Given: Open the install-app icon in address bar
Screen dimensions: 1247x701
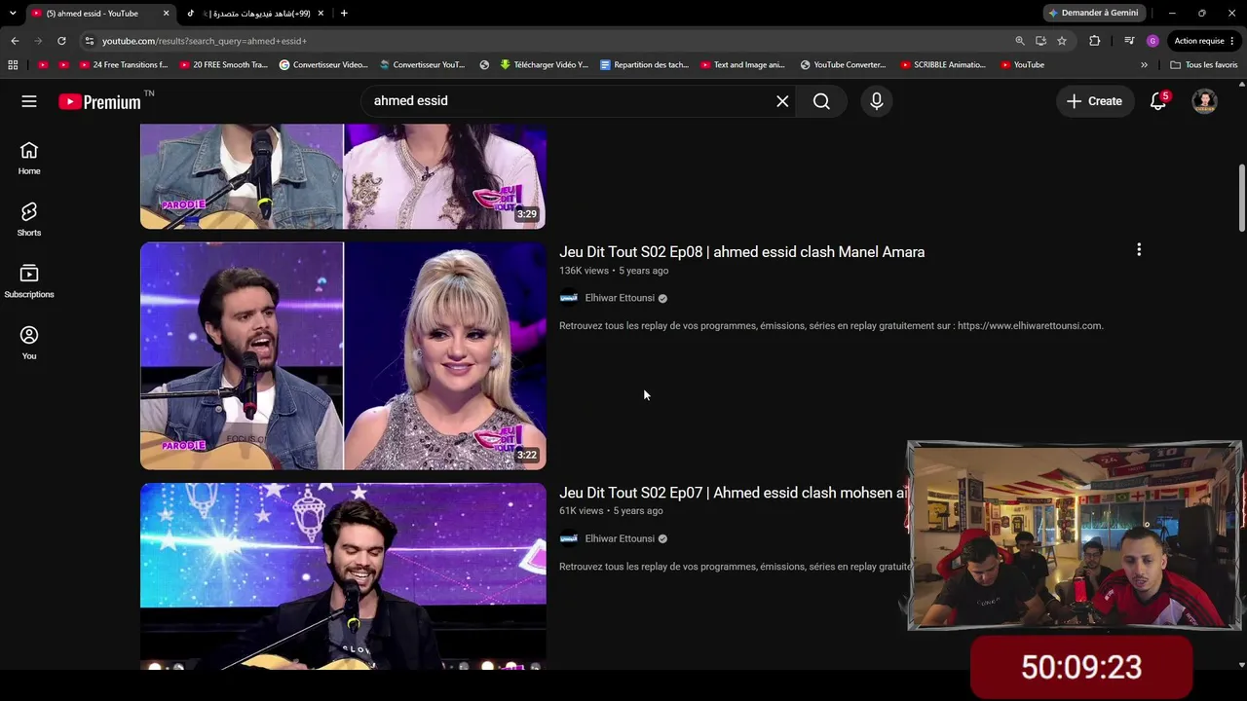Looking at the screenshot, I should (x=1040, y=41).
